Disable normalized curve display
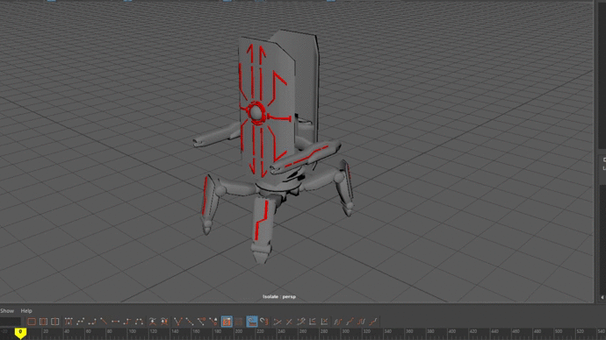 pos(289,322)
